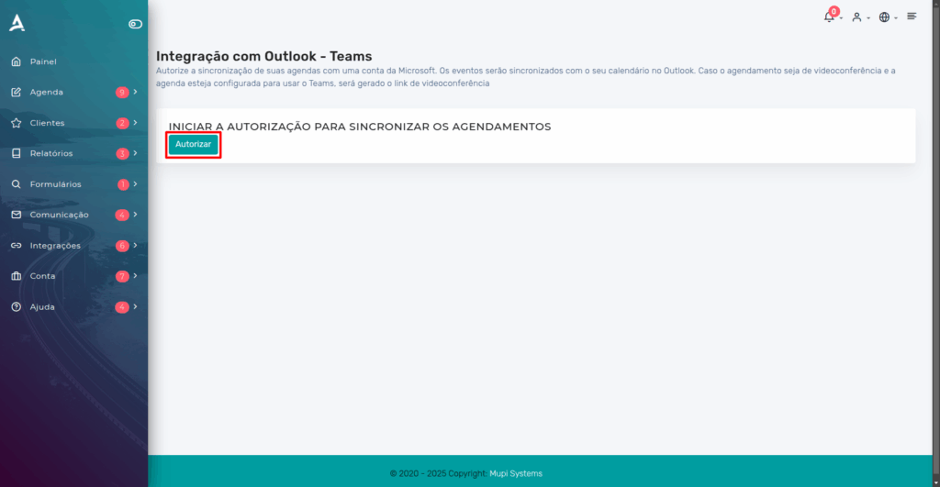
Task: Click the Mupi Systems footer link
Action: click(516, 473)
